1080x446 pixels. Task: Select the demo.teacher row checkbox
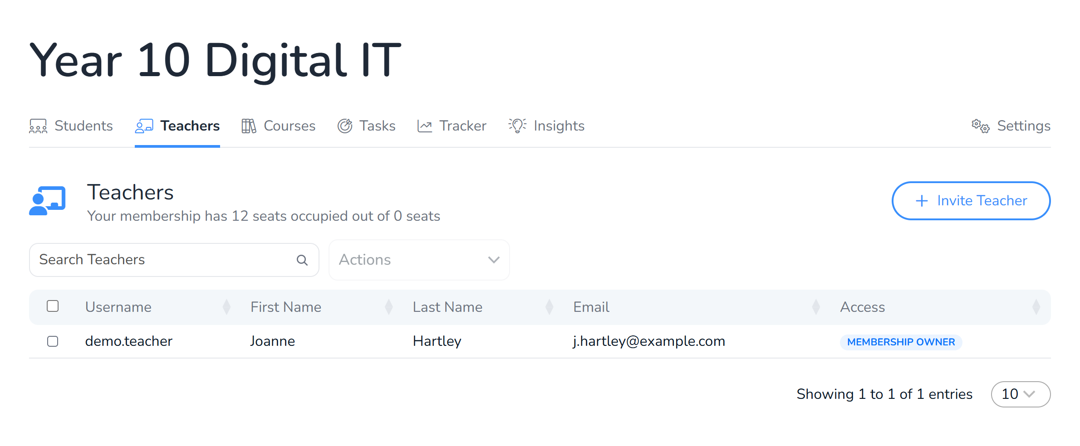coord(53,341)
